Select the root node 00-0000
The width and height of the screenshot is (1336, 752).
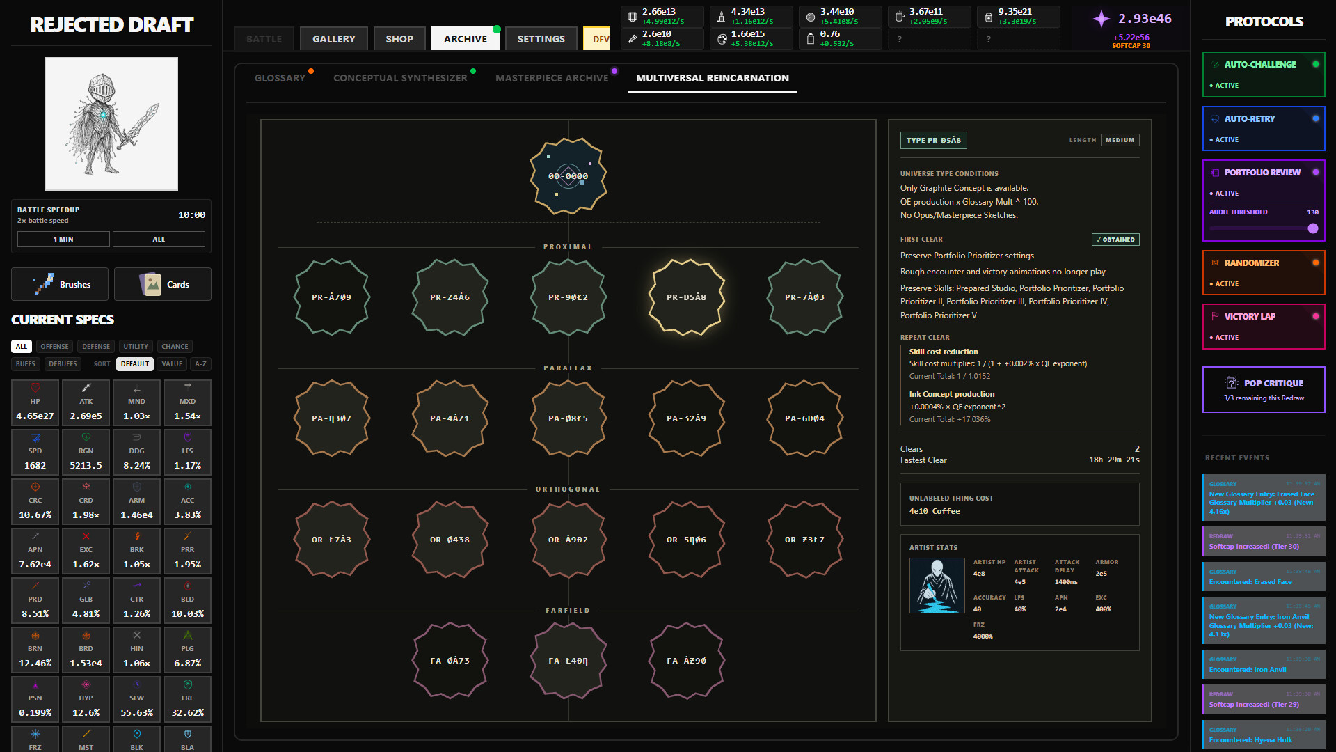[568, 176]
